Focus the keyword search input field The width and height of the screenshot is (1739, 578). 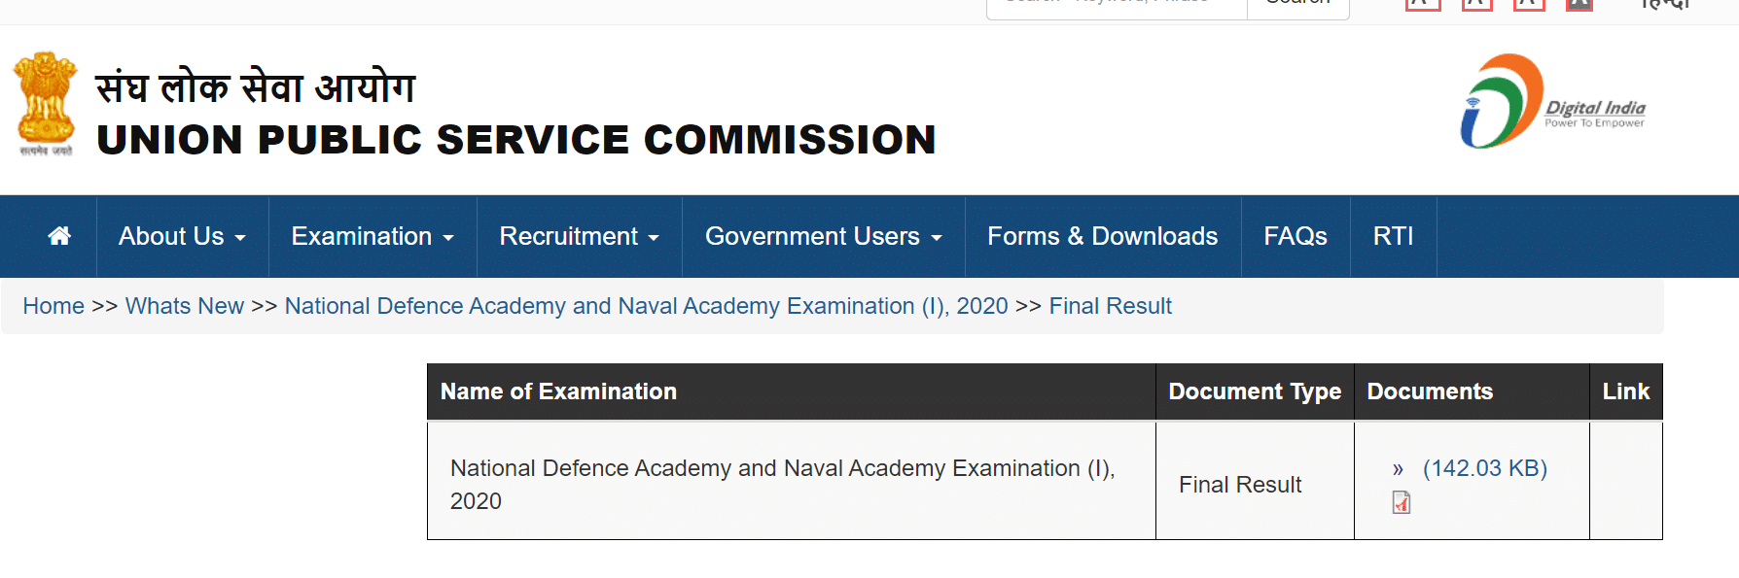(1117, 6)
